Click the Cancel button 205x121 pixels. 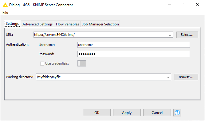coord(157,112)
